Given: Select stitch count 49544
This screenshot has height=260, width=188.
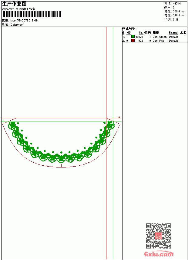Looking at the screenshot, I should point(177,4).
